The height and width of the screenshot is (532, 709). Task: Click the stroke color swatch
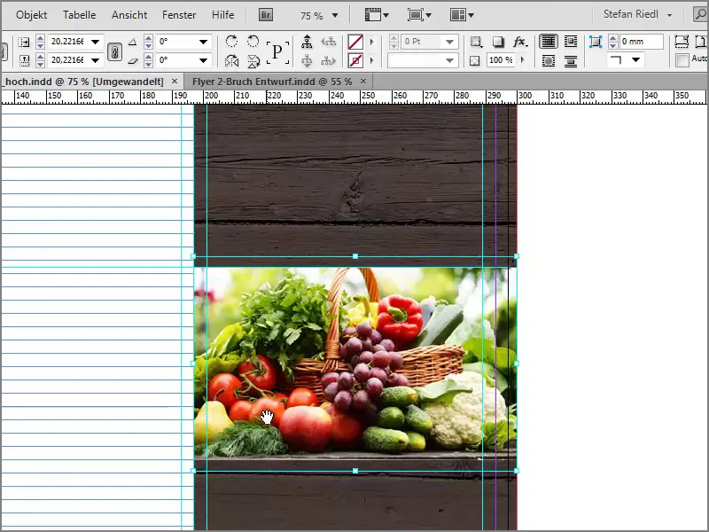click(355, 60)
